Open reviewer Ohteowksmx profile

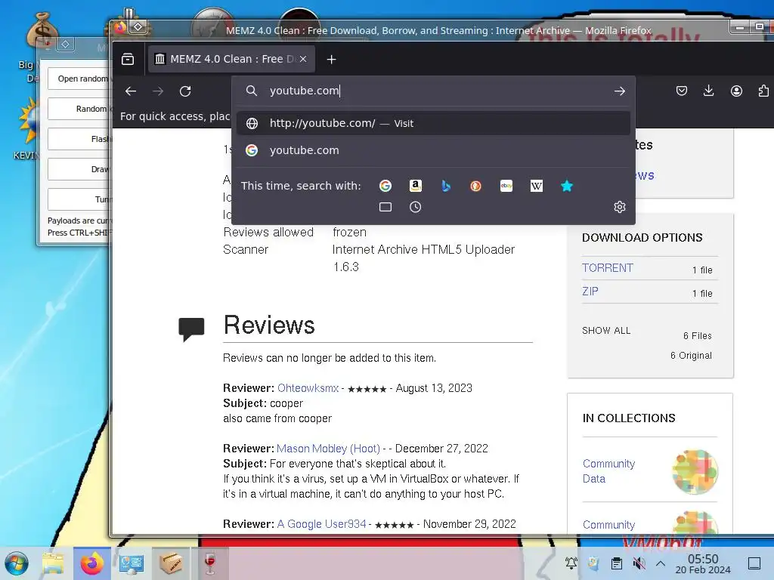click(x=308, y=388)
